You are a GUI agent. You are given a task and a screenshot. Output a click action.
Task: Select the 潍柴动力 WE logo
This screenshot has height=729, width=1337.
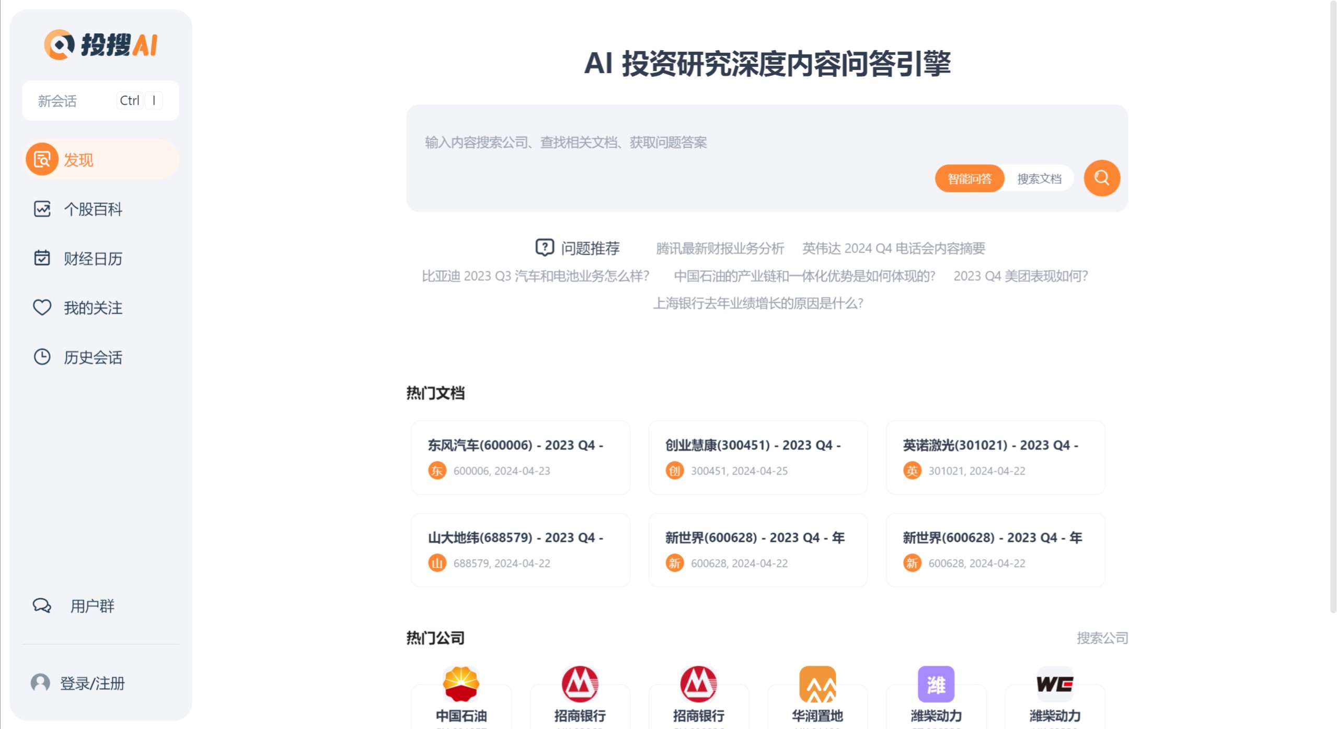pyautogui.click(x=1055, y=683)
